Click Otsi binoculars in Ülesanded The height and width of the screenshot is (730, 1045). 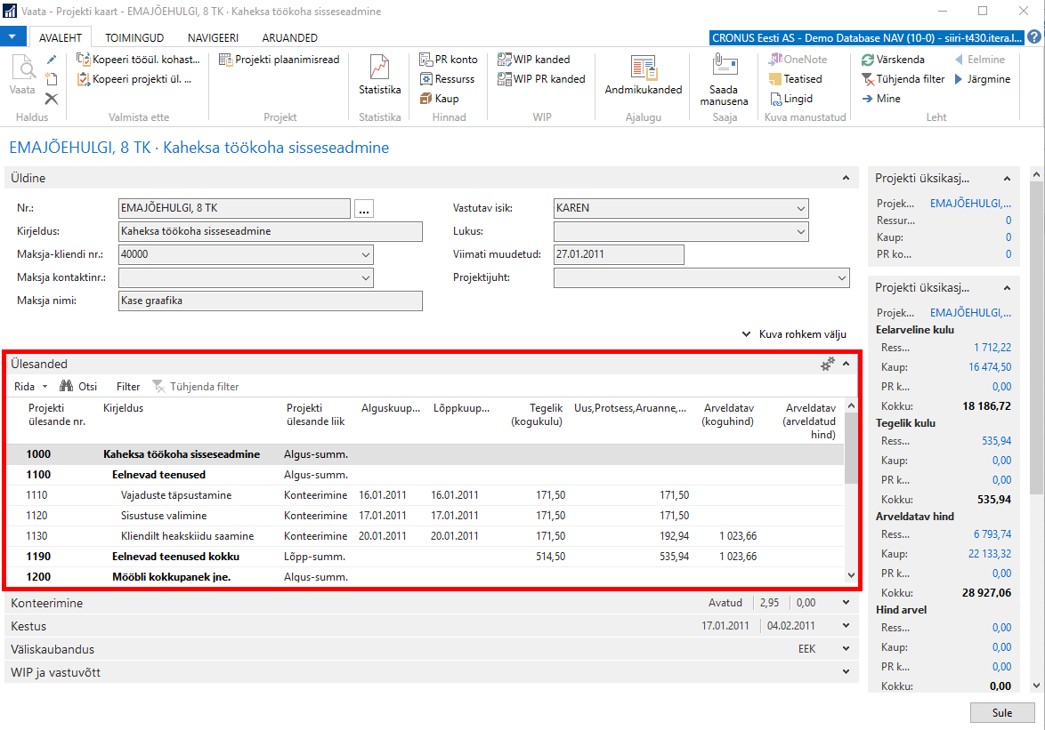[78, 387]
